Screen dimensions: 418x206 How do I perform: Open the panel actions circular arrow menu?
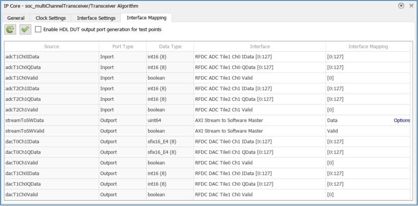point(402,6)
